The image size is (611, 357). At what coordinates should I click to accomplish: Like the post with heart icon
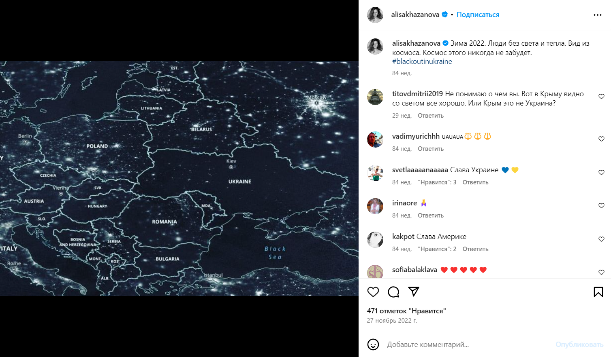click(373, 292)
